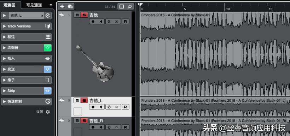Click empty track picture box on 吉他_L
The height and width of the screenshot is (136, 290).
click(x=78, y=112)
